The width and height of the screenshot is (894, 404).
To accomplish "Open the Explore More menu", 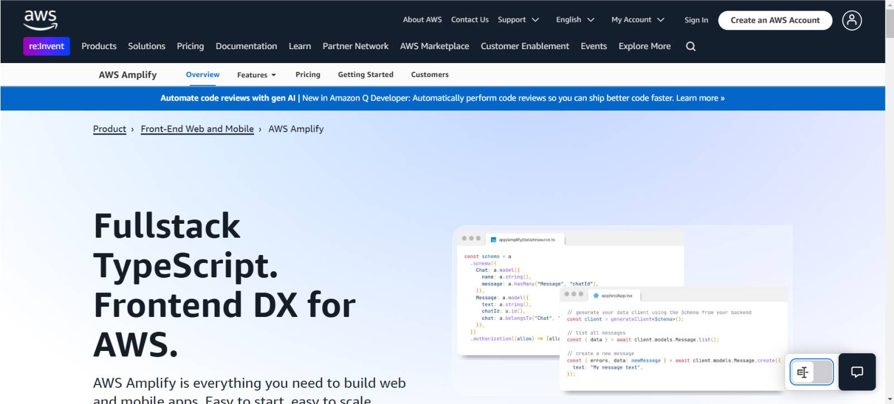I will click(x=644, y=46).
